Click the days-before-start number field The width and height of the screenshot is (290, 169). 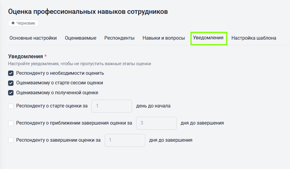click(x=112, y=106)
